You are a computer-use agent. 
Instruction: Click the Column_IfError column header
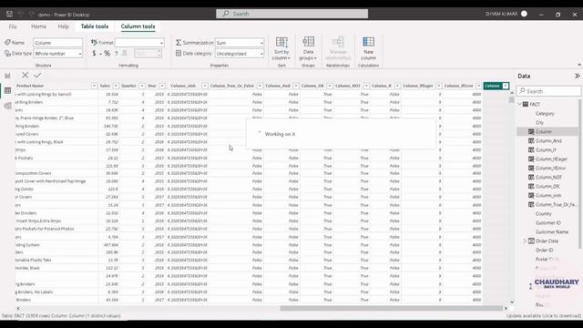coord(458,86)
